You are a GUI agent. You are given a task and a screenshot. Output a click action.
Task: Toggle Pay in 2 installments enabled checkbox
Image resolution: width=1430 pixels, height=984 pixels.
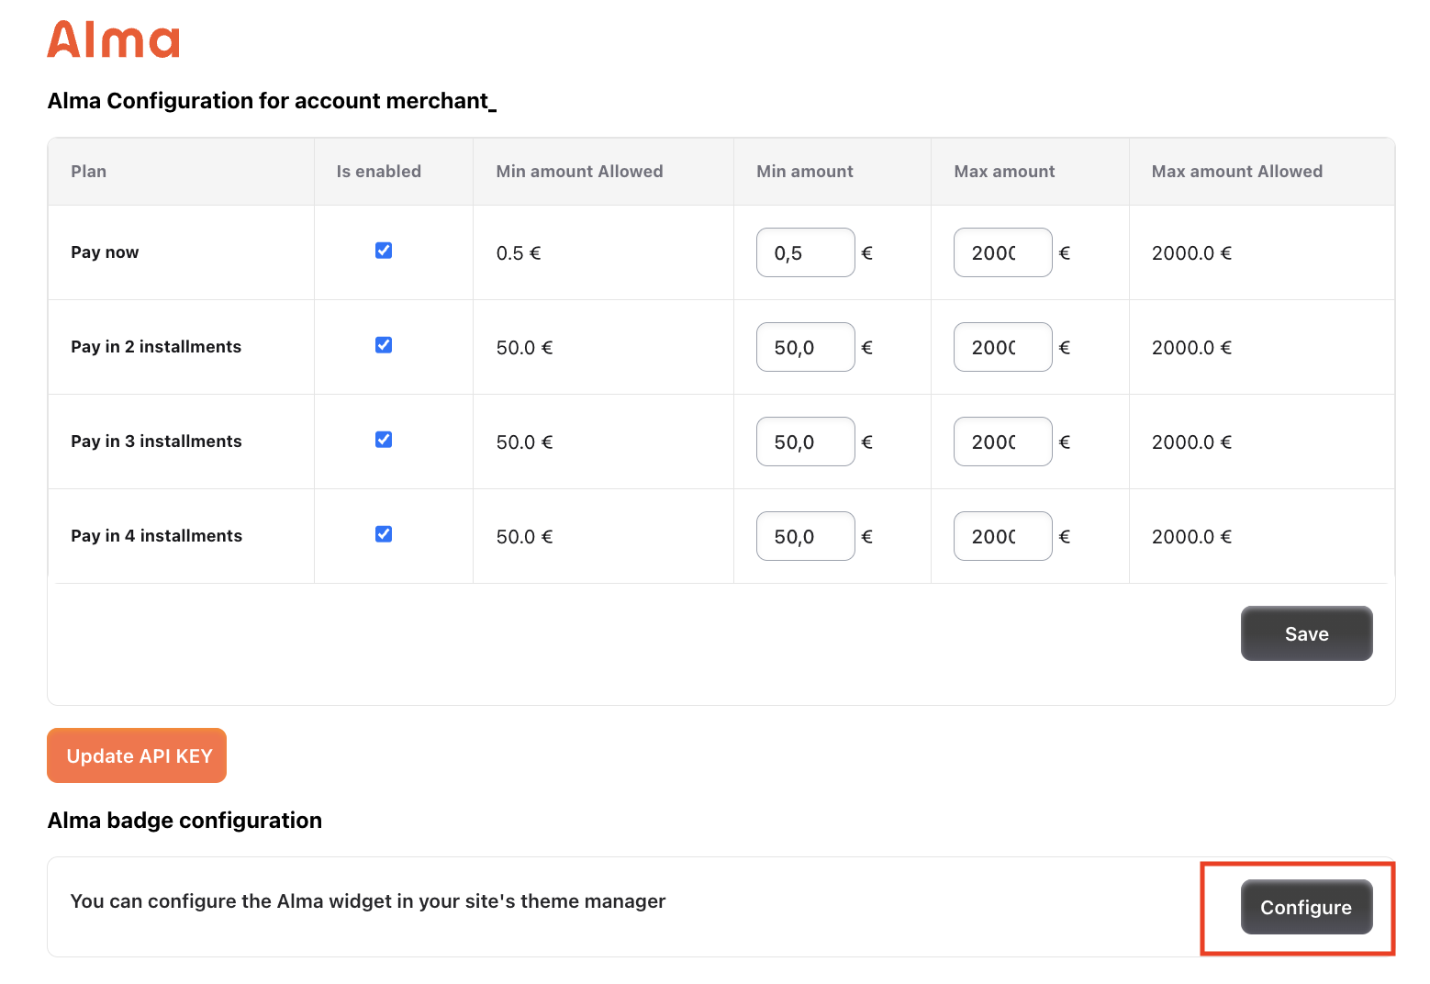tap(384, 345)
